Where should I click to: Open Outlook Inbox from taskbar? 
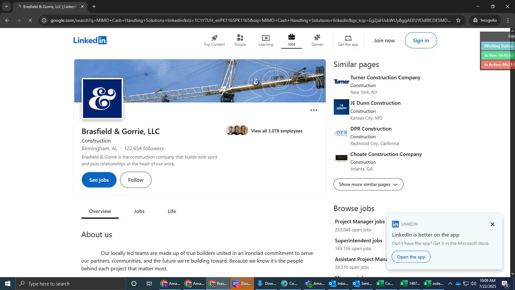tap(338, 284)
